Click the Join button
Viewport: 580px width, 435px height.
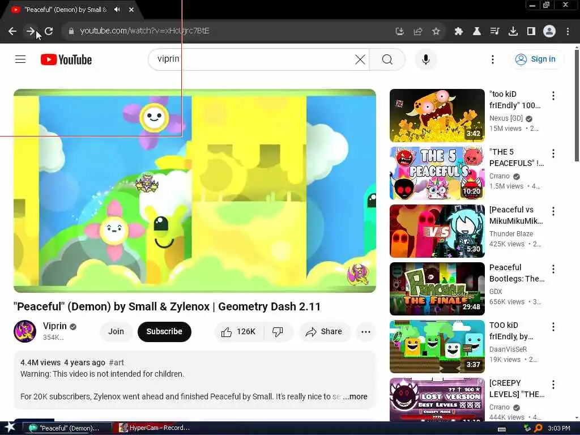(x=116, y=331)
